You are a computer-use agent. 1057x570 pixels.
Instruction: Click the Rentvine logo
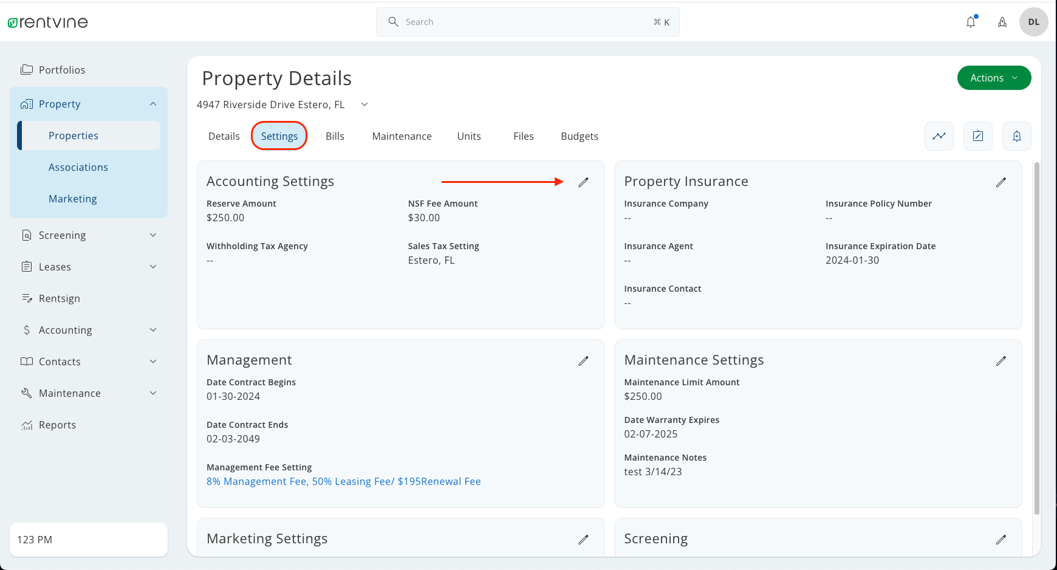click(48, 21)
